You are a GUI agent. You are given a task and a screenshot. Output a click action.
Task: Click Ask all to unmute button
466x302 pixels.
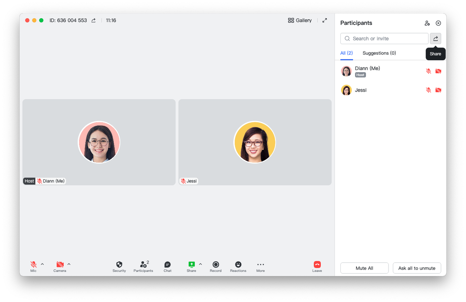(416, 268)
